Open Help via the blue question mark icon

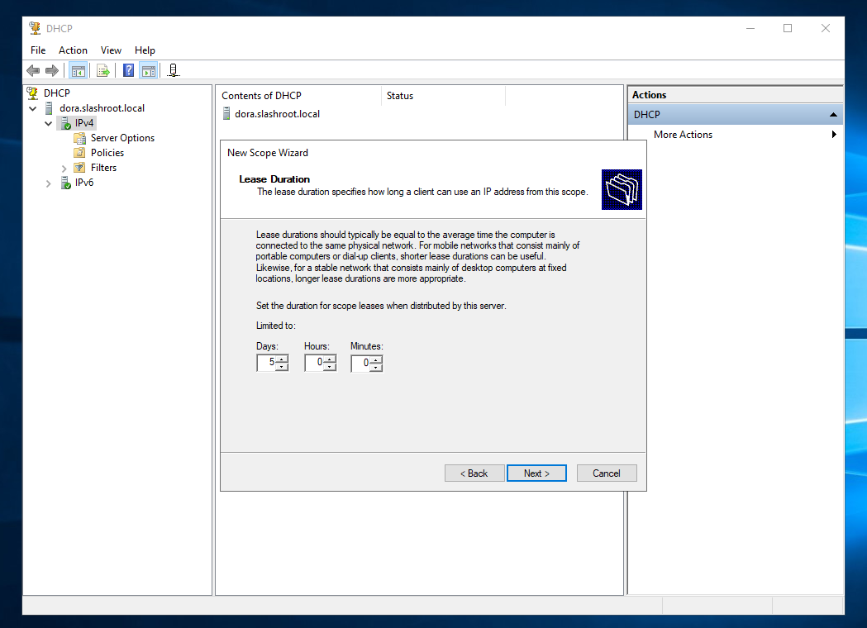[129, 71]
